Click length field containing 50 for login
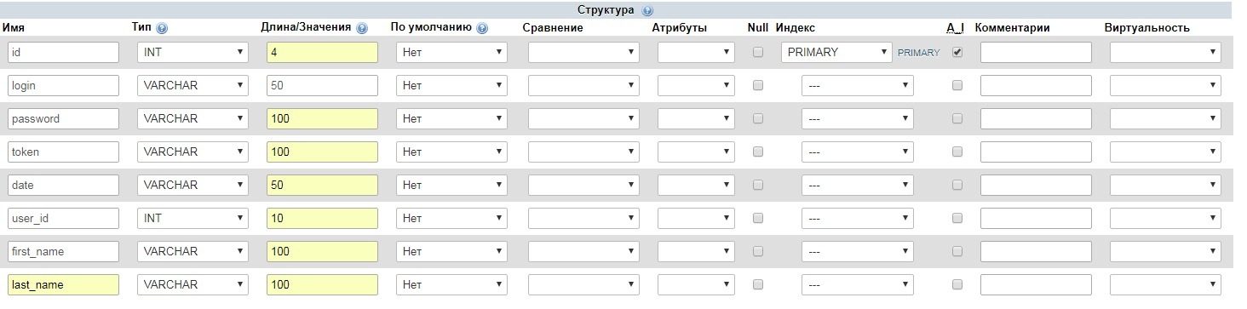Viewport: 1247px width, 309px height. point(323,85)
